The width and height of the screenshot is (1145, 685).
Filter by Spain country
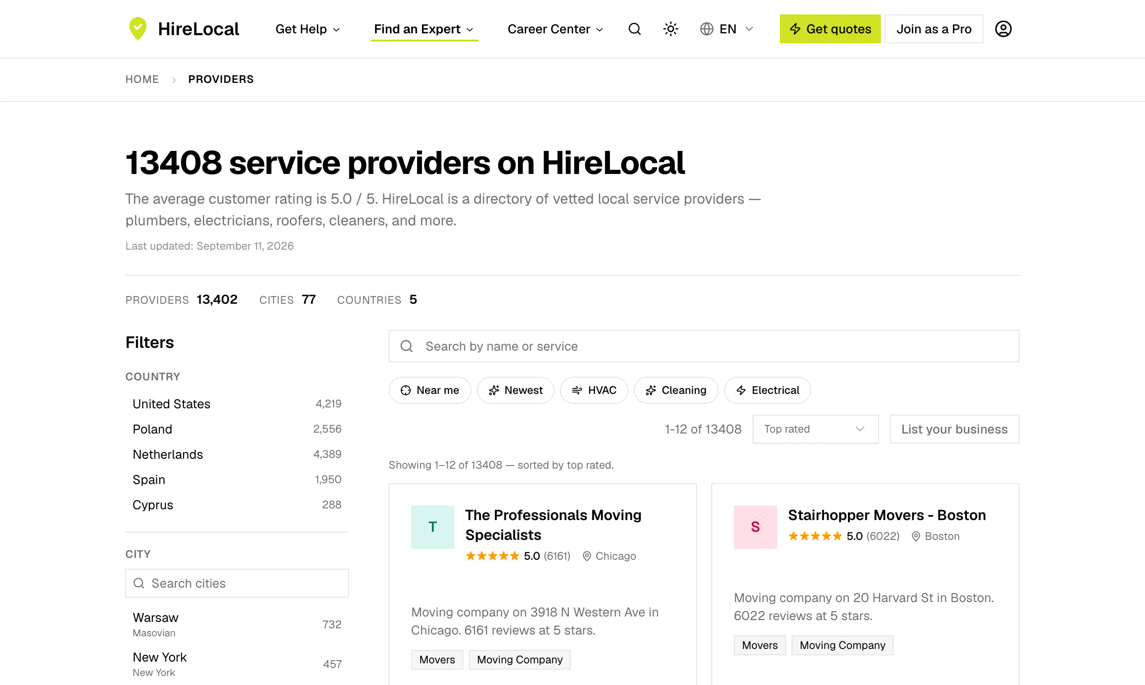[x=237, y=479]
